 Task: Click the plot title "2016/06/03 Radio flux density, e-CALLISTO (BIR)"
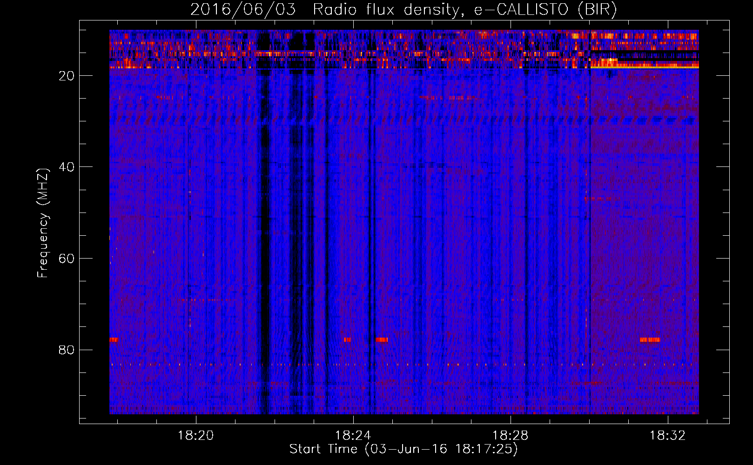403,9
